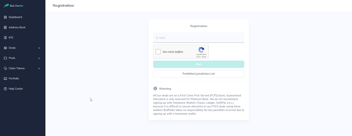352x136 pixels.
Task: Click the Deals layers icon
Action: click(x=5, y=48)
